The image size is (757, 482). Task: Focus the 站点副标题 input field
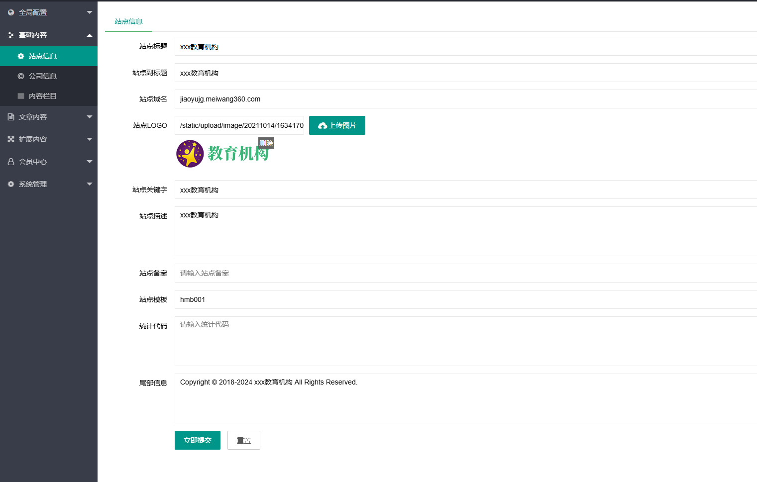466,73
